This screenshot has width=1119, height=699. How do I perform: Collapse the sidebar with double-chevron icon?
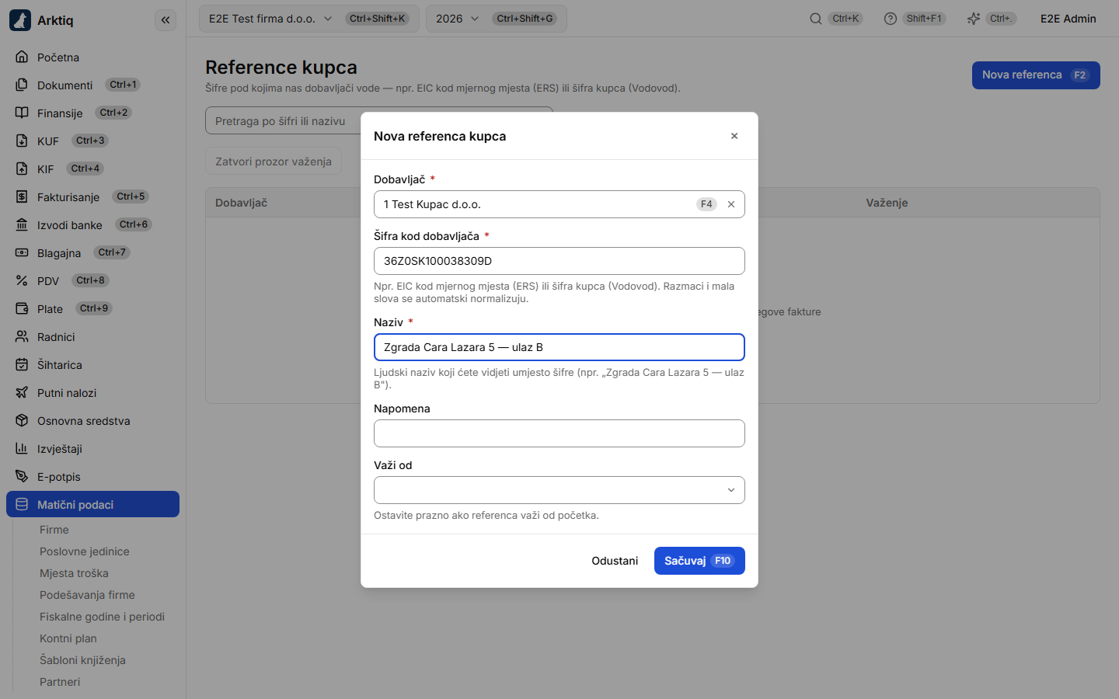tap(166, 20)
